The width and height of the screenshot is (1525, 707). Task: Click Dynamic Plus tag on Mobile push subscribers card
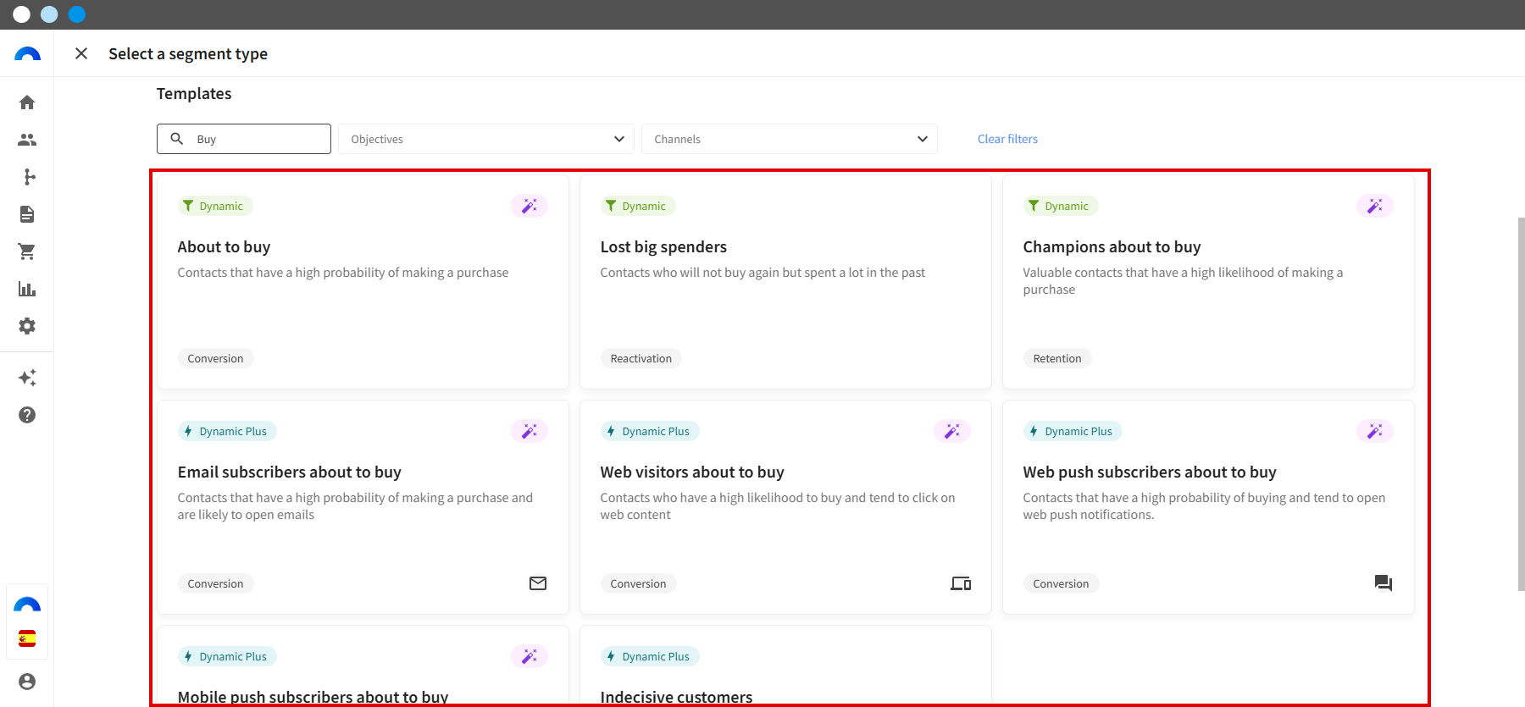[x=227, y=656]
